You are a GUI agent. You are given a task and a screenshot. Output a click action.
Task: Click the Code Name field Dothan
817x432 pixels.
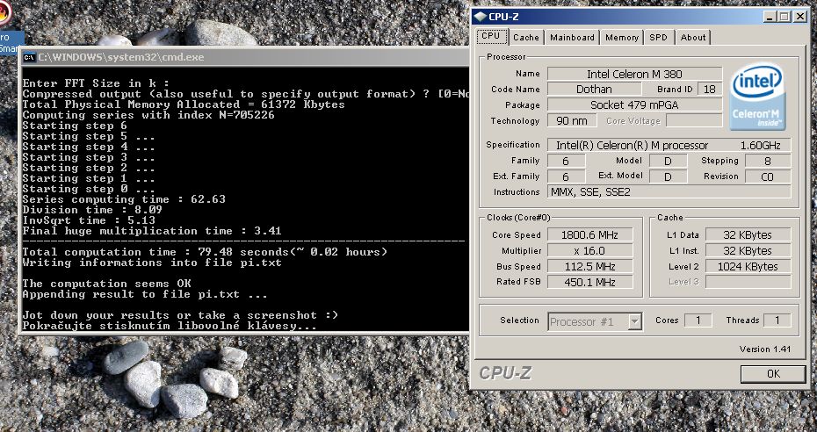pyautogui.click(x=594, y=89)
